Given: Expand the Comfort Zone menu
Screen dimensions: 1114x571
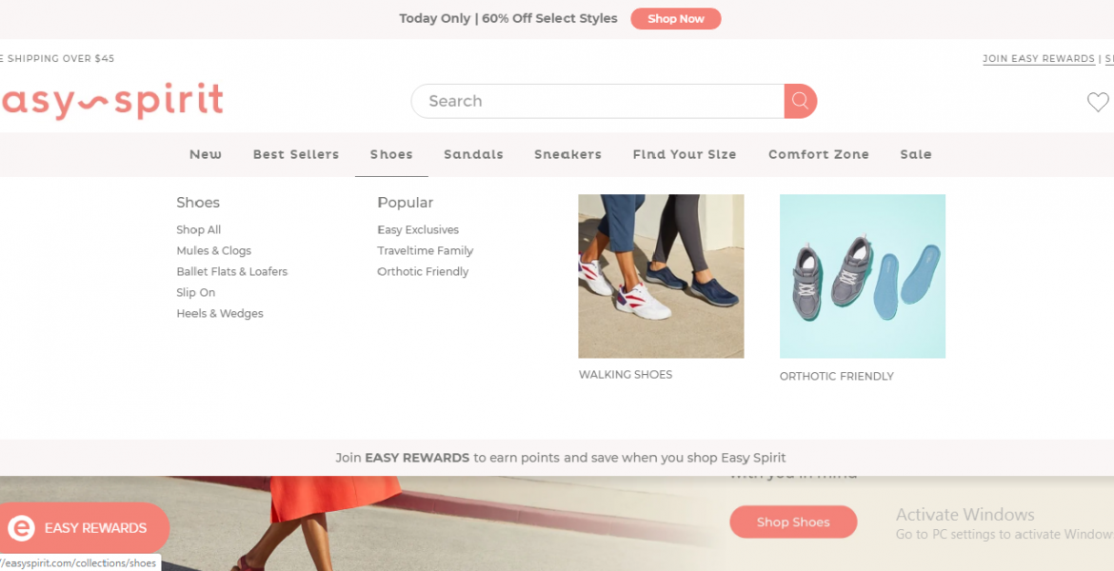Looking at the screenshot, I should [x=819, y=154].
